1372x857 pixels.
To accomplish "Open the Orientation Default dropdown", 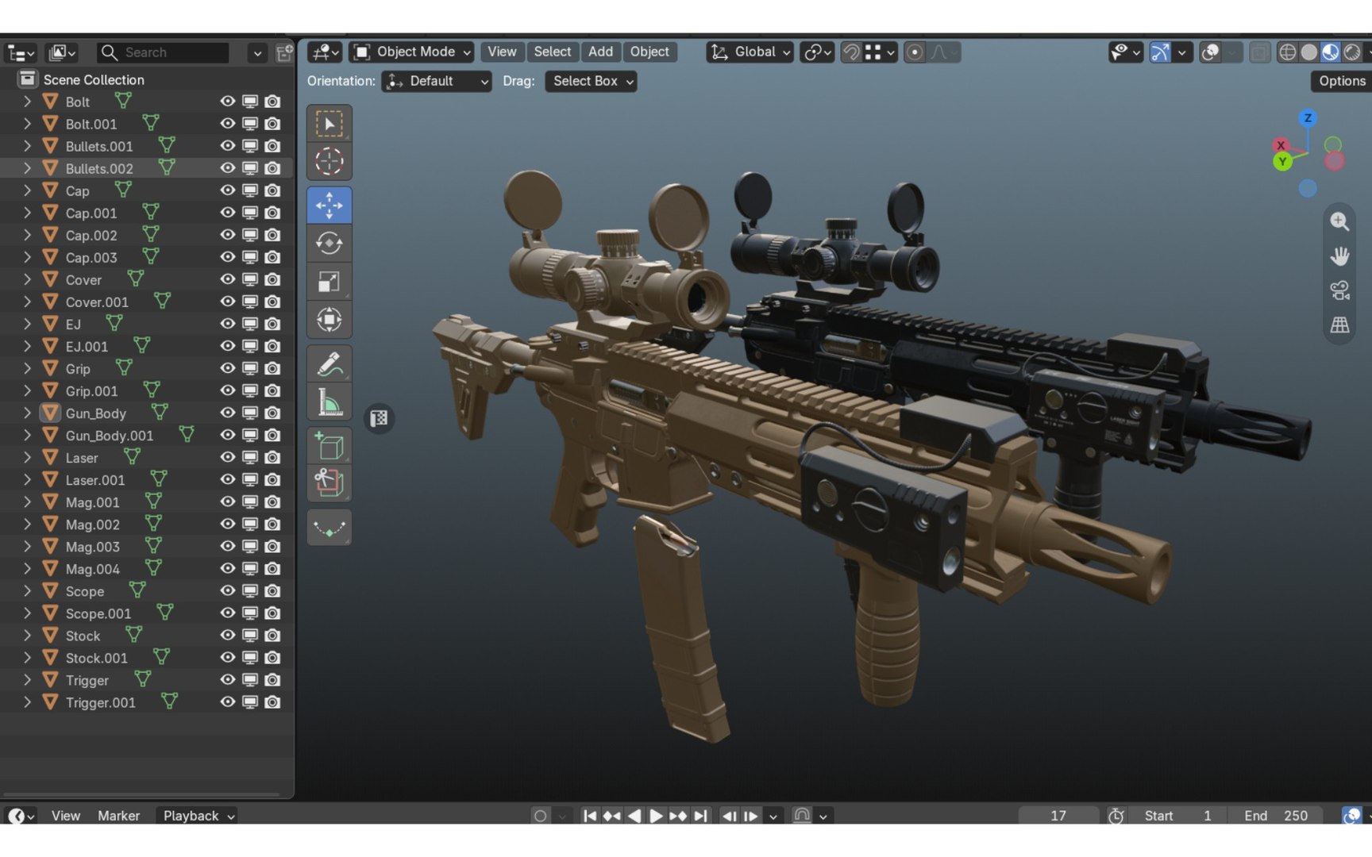I will pyautogui.click(x=437, y=81).
